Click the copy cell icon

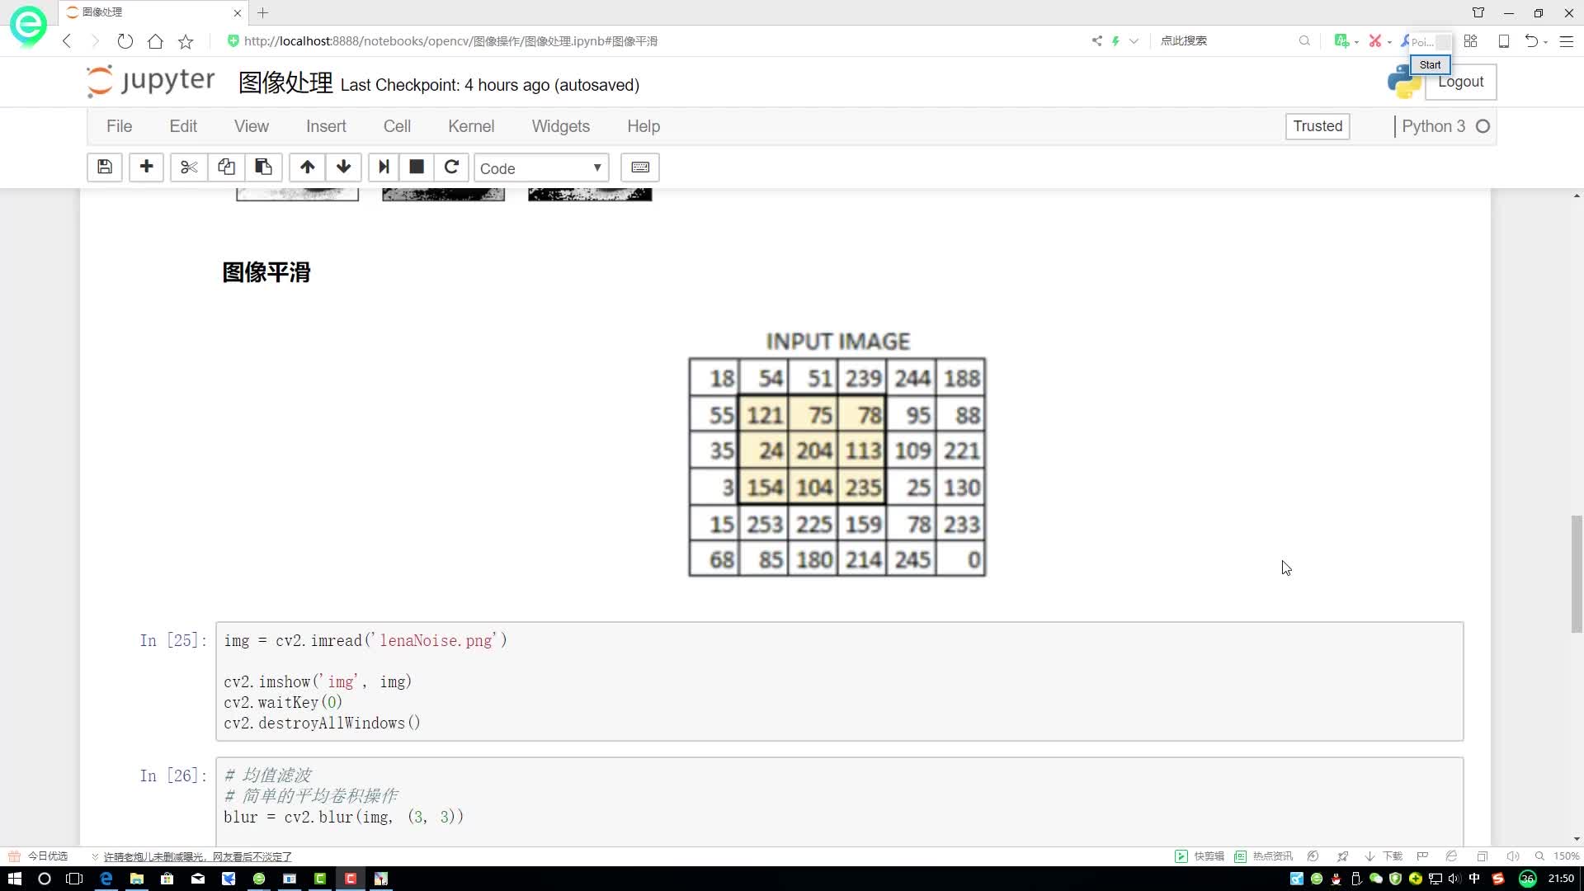226,167
